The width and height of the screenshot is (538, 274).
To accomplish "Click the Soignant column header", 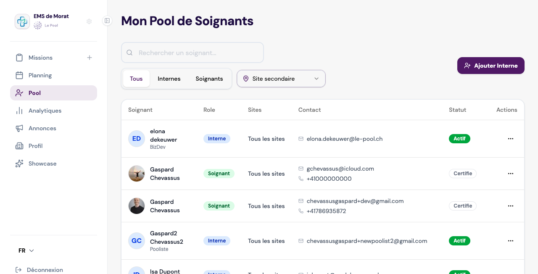I will tap(140, 110).
